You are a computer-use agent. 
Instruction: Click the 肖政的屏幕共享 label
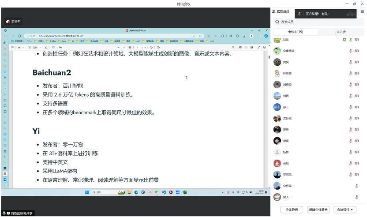(x=18, y=213)
